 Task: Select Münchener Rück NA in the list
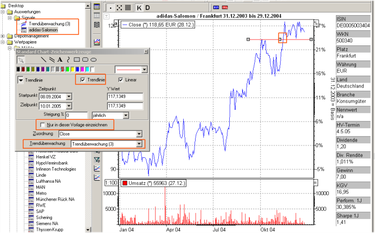click(55, 199)
